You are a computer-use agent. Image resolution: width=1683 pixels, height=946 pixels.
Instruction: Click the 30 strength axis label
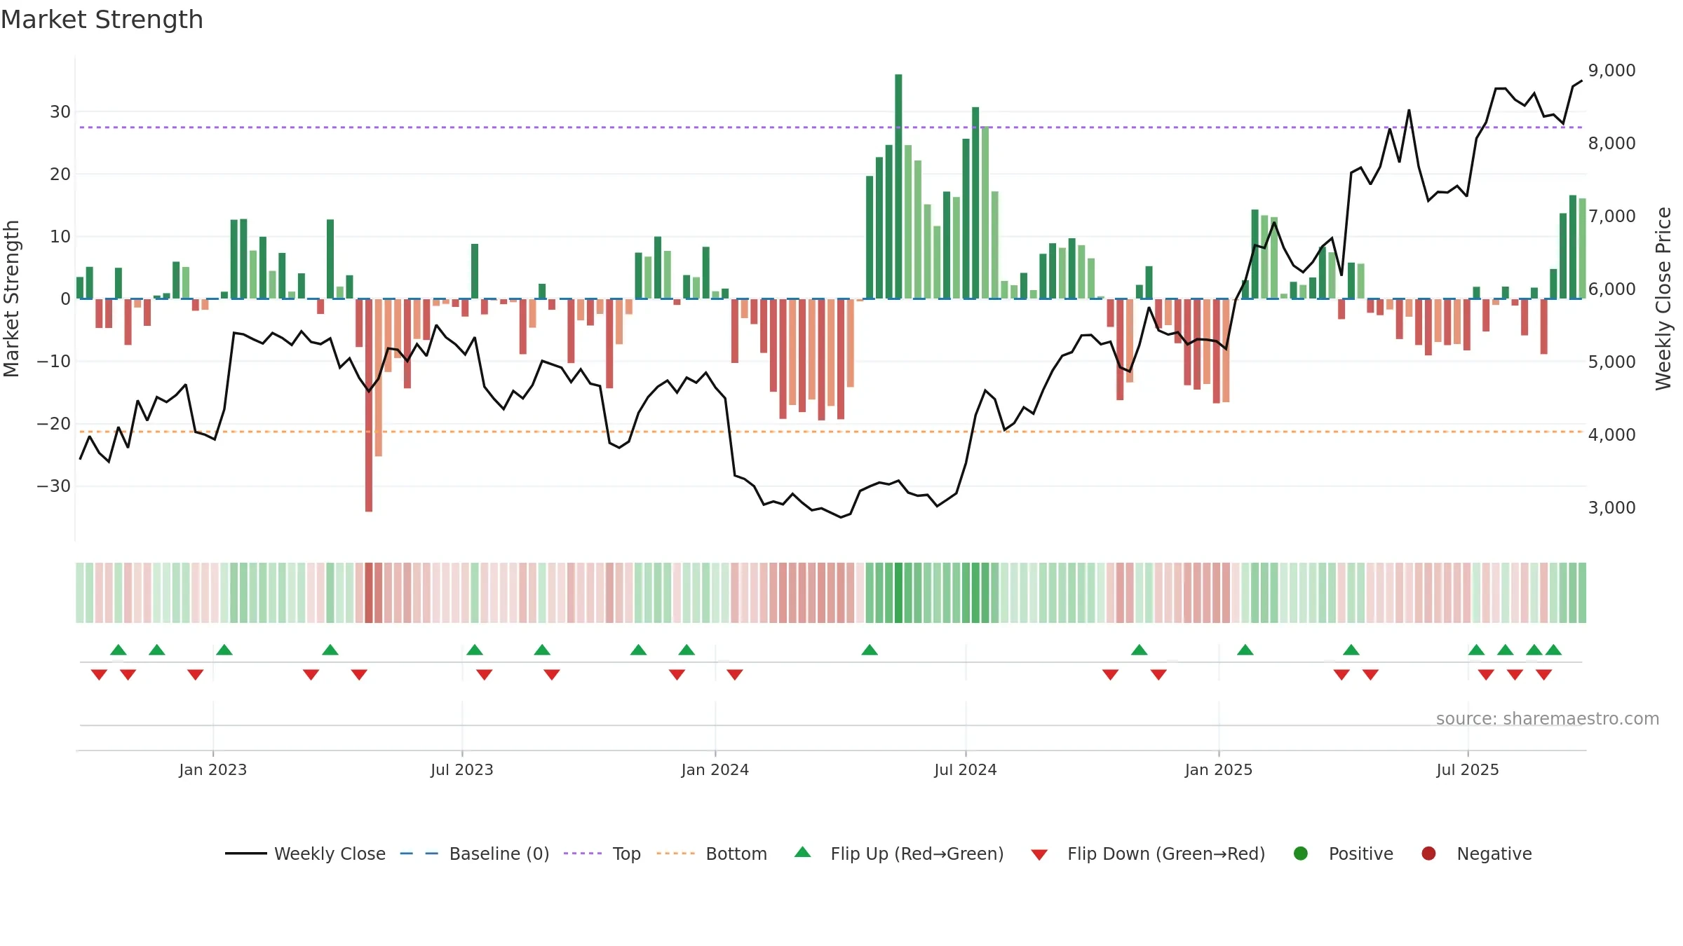(x=60, y=112)
